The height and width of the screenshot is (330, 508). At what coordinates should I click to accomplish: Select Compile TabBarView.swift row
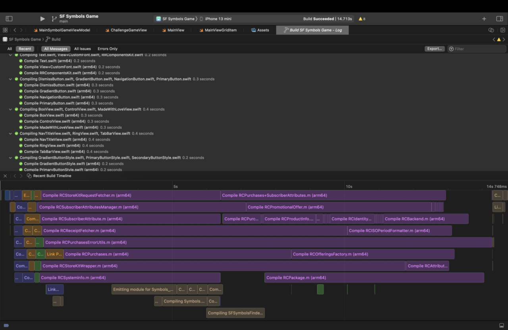coord(254,152)
